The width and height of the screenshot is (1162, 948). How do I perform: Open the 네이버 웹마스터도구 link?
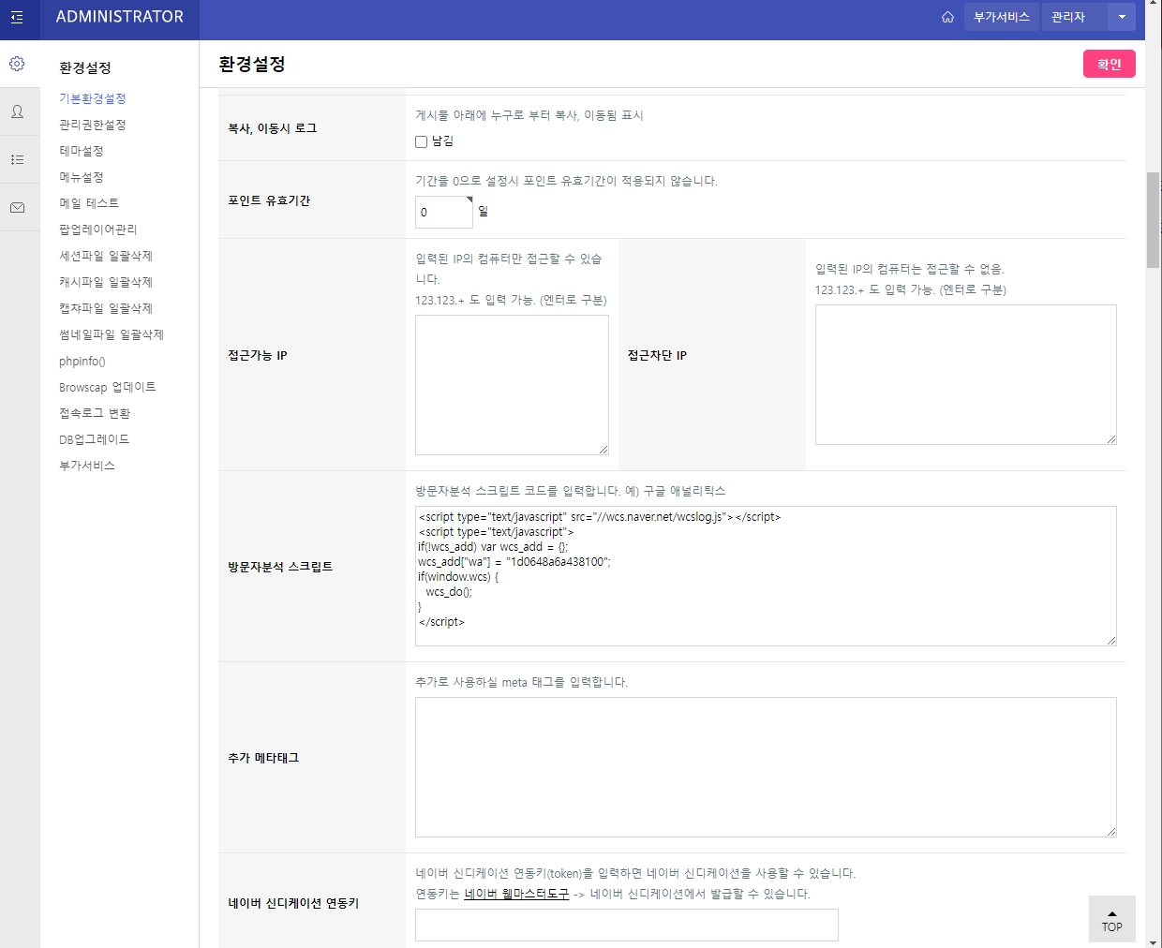pyautogui.click(x=516, y=894)
